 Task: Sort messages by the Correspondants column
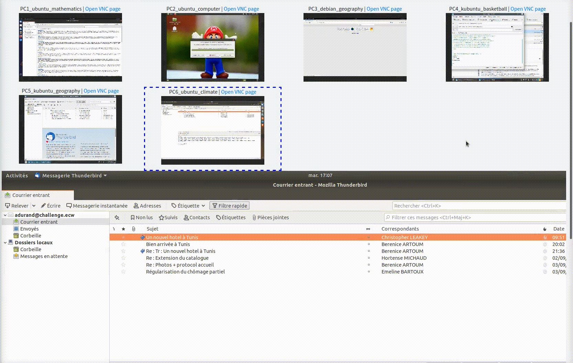(400, 229)
